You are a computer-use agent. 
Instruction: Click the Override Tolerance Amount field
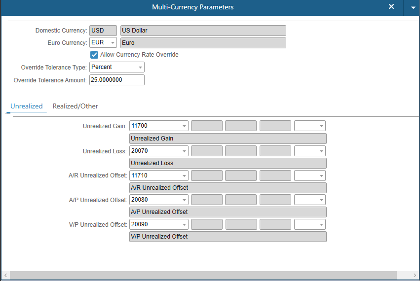pos(116,80)
